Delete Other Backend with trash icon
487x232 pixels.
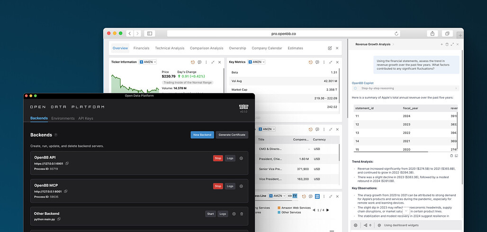coord(242,214)
